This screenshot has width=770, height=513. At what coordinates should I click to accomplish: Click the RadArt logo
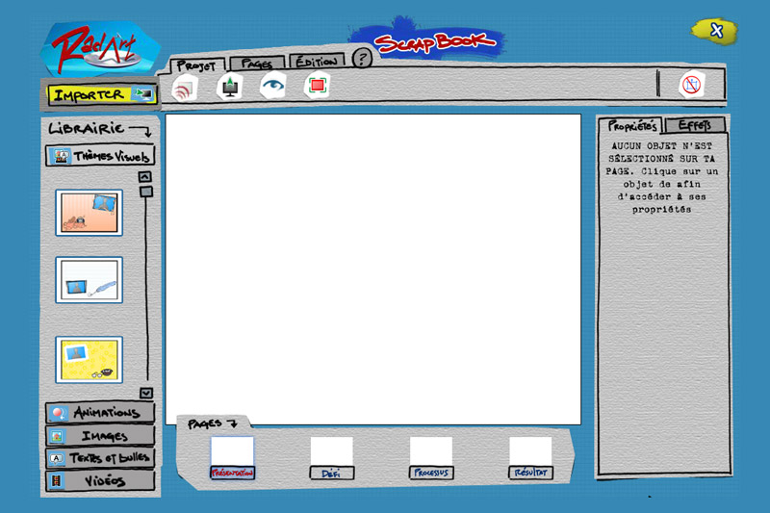(x=101, y=47)
